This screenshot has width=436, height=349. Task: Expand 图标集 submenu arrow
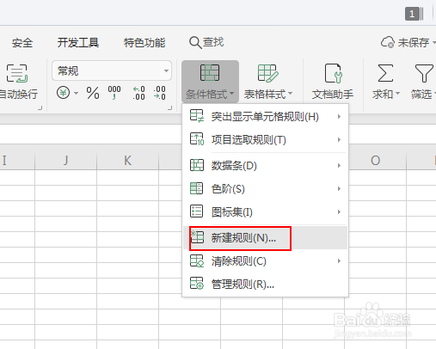tap(339, 211)
